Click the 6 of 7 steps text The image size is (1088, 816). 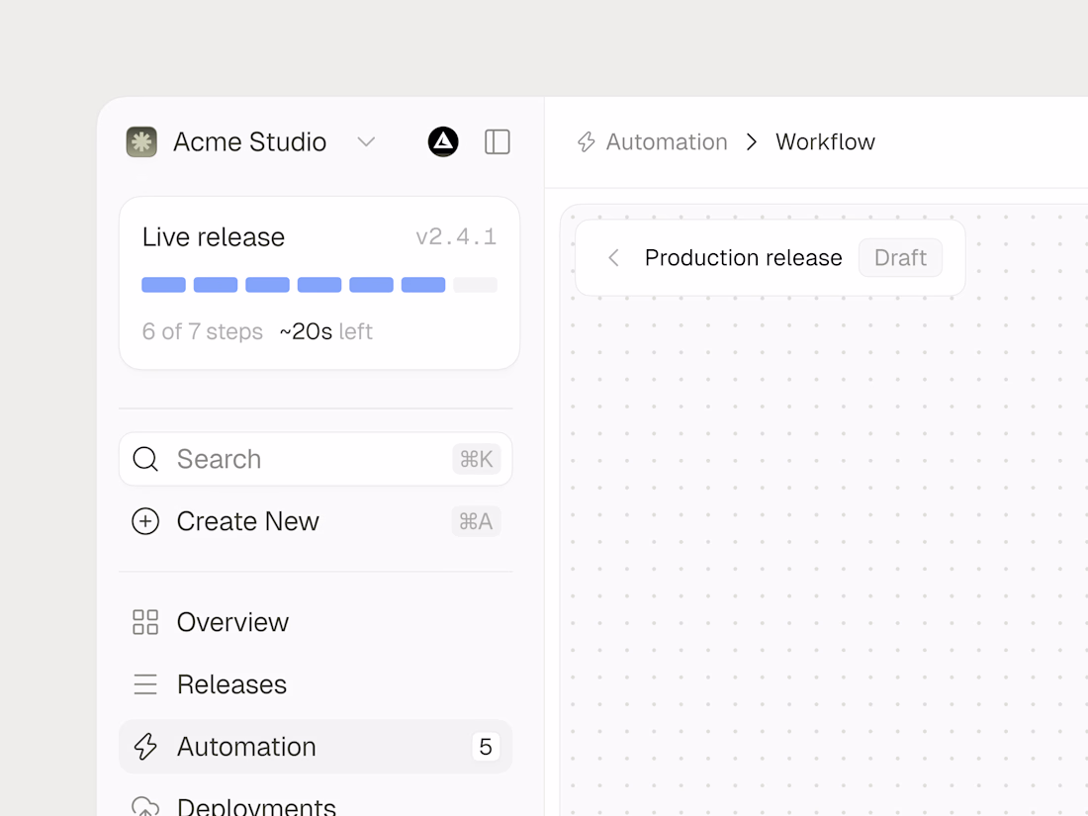[203, 331]
